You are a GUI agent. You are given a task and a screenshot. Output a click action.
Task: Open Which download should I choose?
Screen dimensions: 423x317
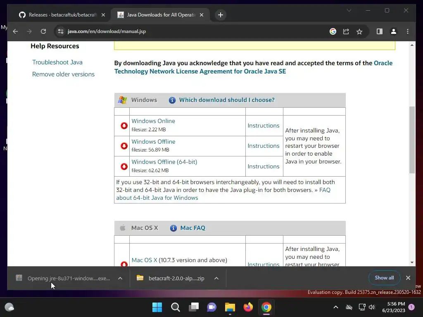tap(227, 100)
